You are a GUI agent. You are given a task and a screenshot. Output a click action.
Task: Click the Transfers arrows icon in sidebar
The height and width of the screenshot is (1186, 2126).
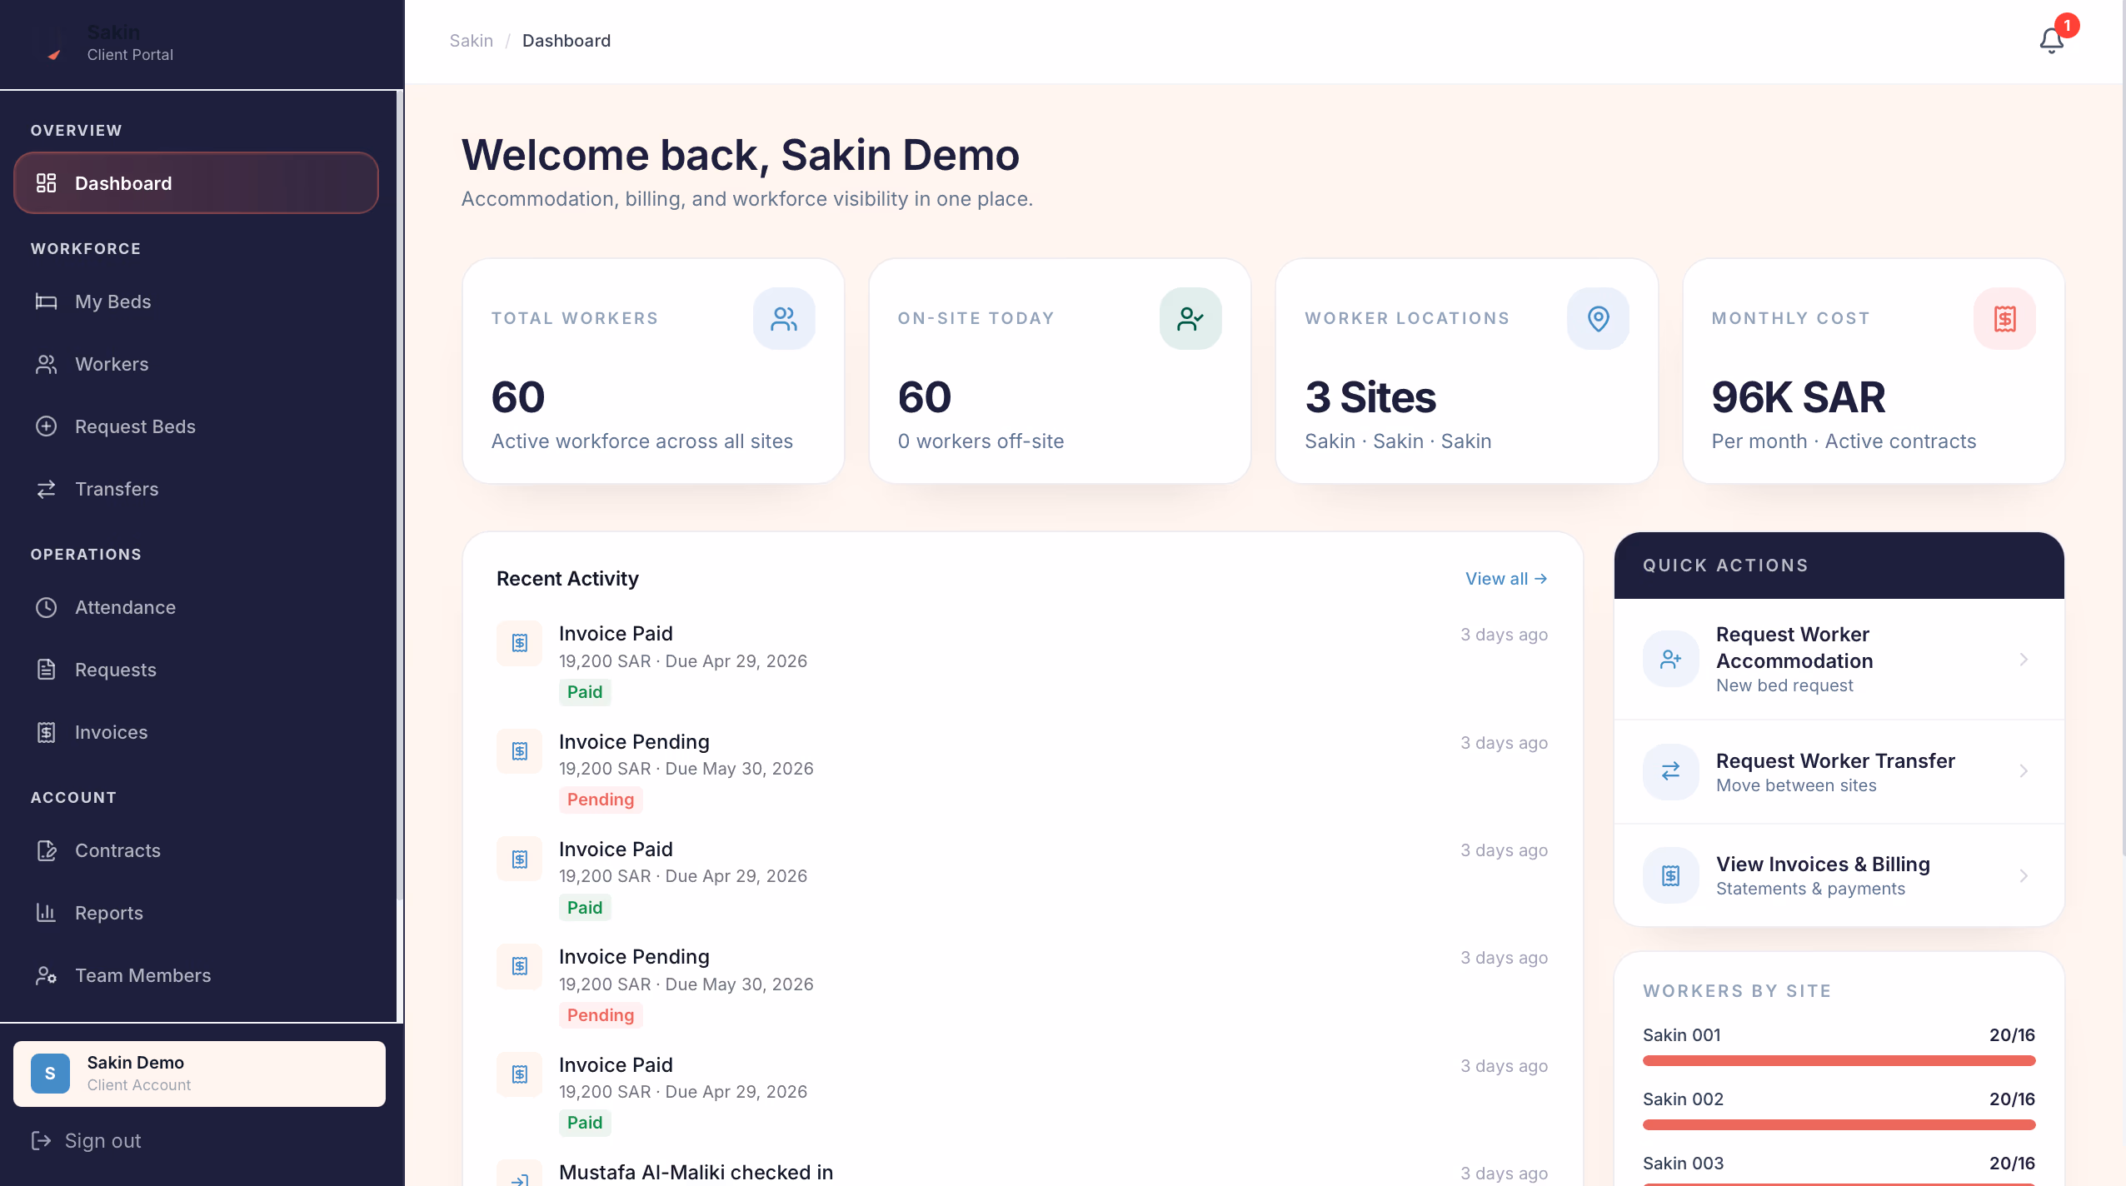coord(47,489)
